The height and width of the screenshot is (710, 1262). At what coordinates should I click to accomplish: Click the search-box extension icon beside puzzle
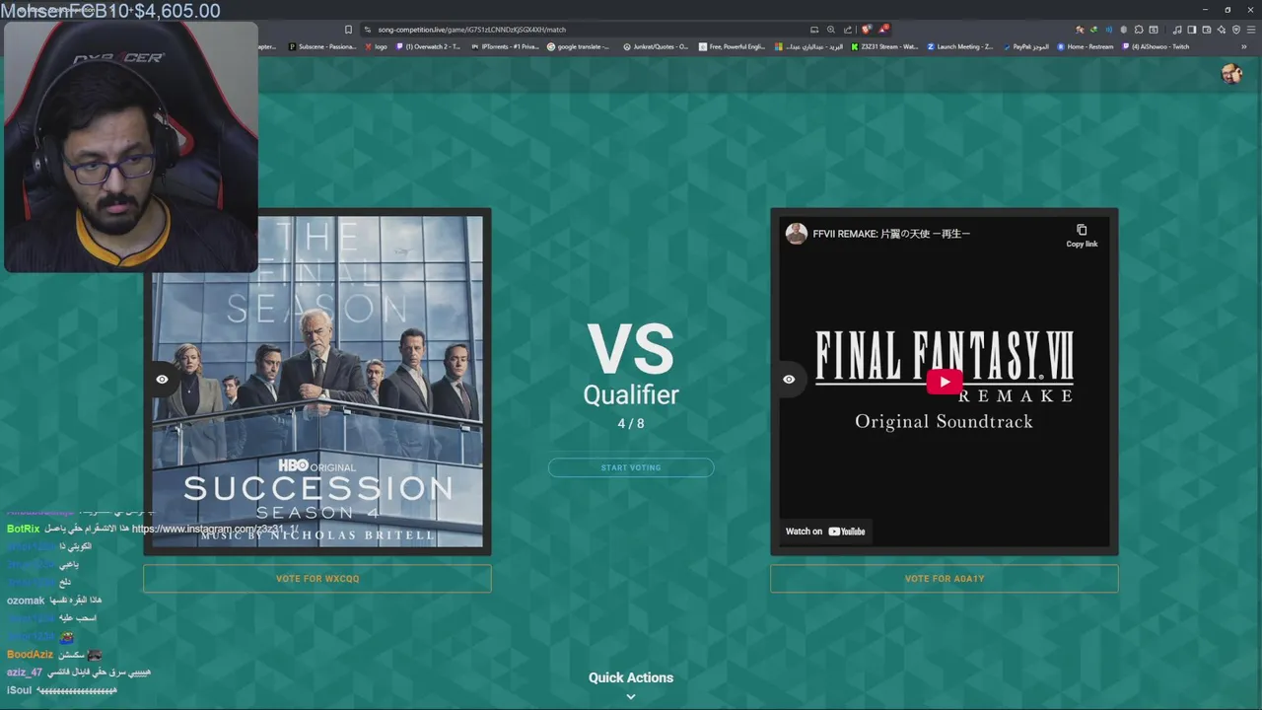(x=1154, y=30)
